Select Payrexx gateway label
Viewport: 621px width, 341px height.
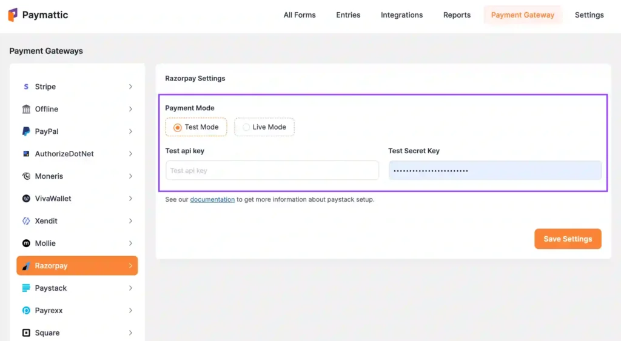click(x=49, y=311)
